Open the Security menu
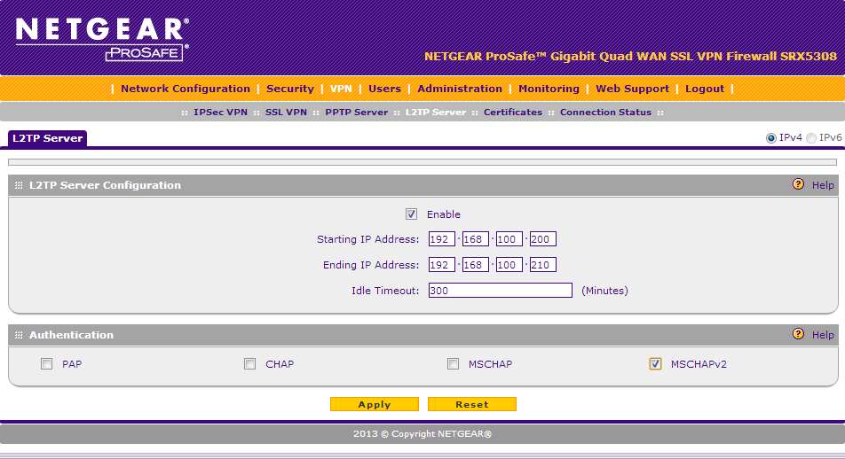This screenshot has height=459, width=845. point(290,89)
